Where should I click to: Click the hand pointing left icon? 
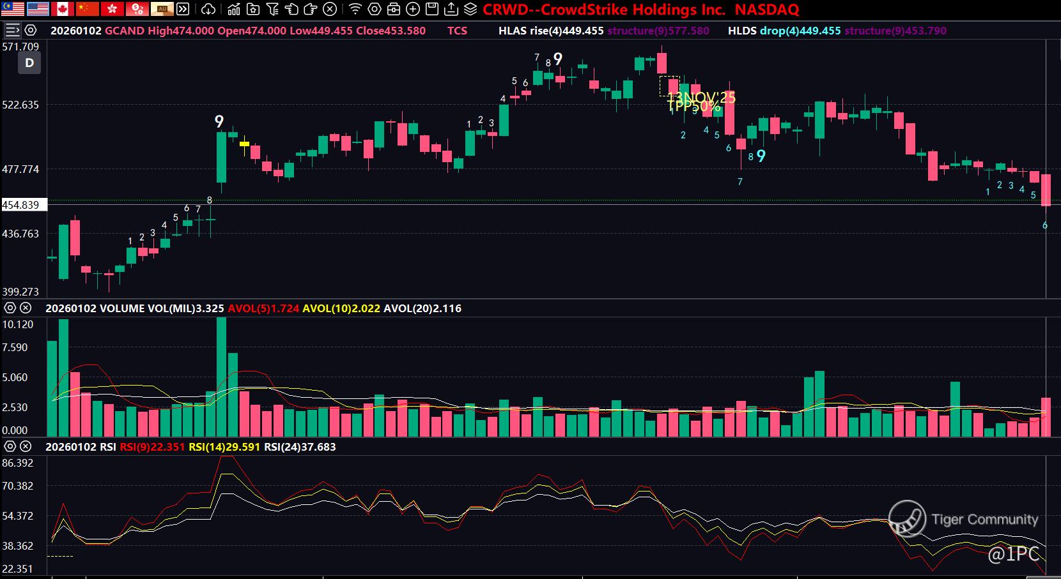(x=291, y=9)
